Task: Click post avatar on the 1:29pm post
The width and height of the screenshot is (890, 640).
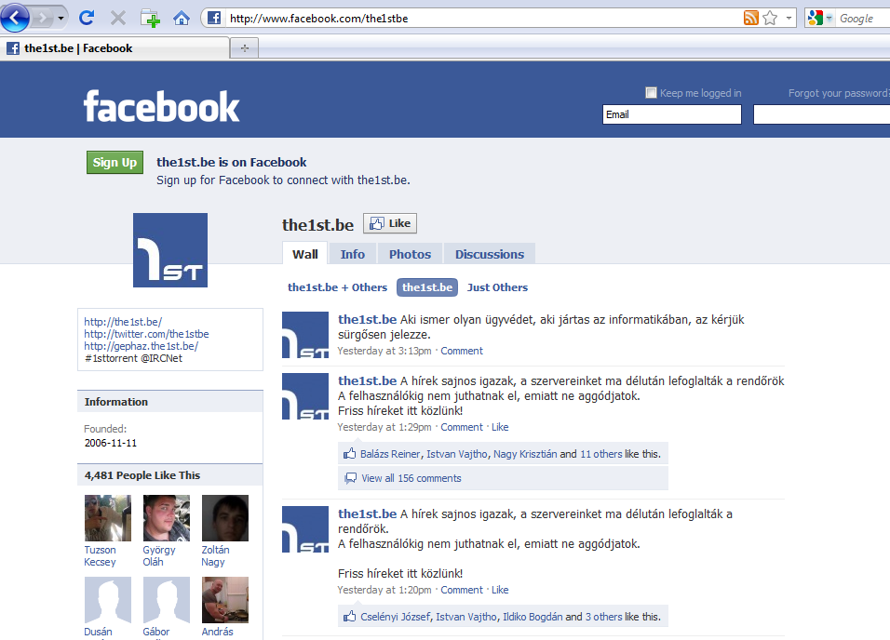Action: click(305, 396)
